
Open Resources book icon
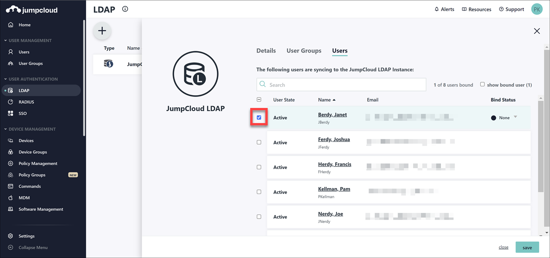464,10
